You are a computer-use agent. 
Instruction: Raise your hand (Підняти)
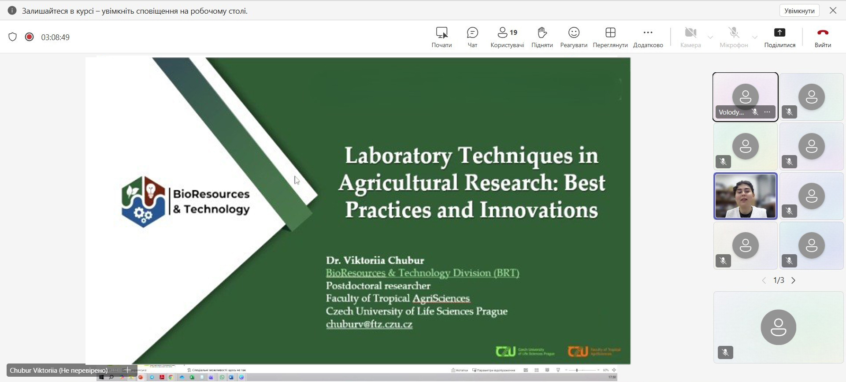point(542,37)
